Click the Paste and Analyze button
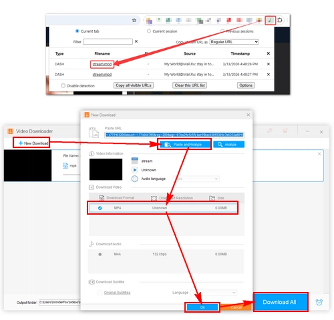The width and height of the screenshot is (334, 320). [184, 145]
